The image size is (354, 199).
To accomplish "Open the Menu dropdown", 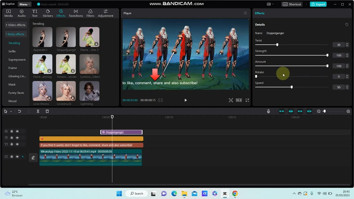I will [25, 4].
